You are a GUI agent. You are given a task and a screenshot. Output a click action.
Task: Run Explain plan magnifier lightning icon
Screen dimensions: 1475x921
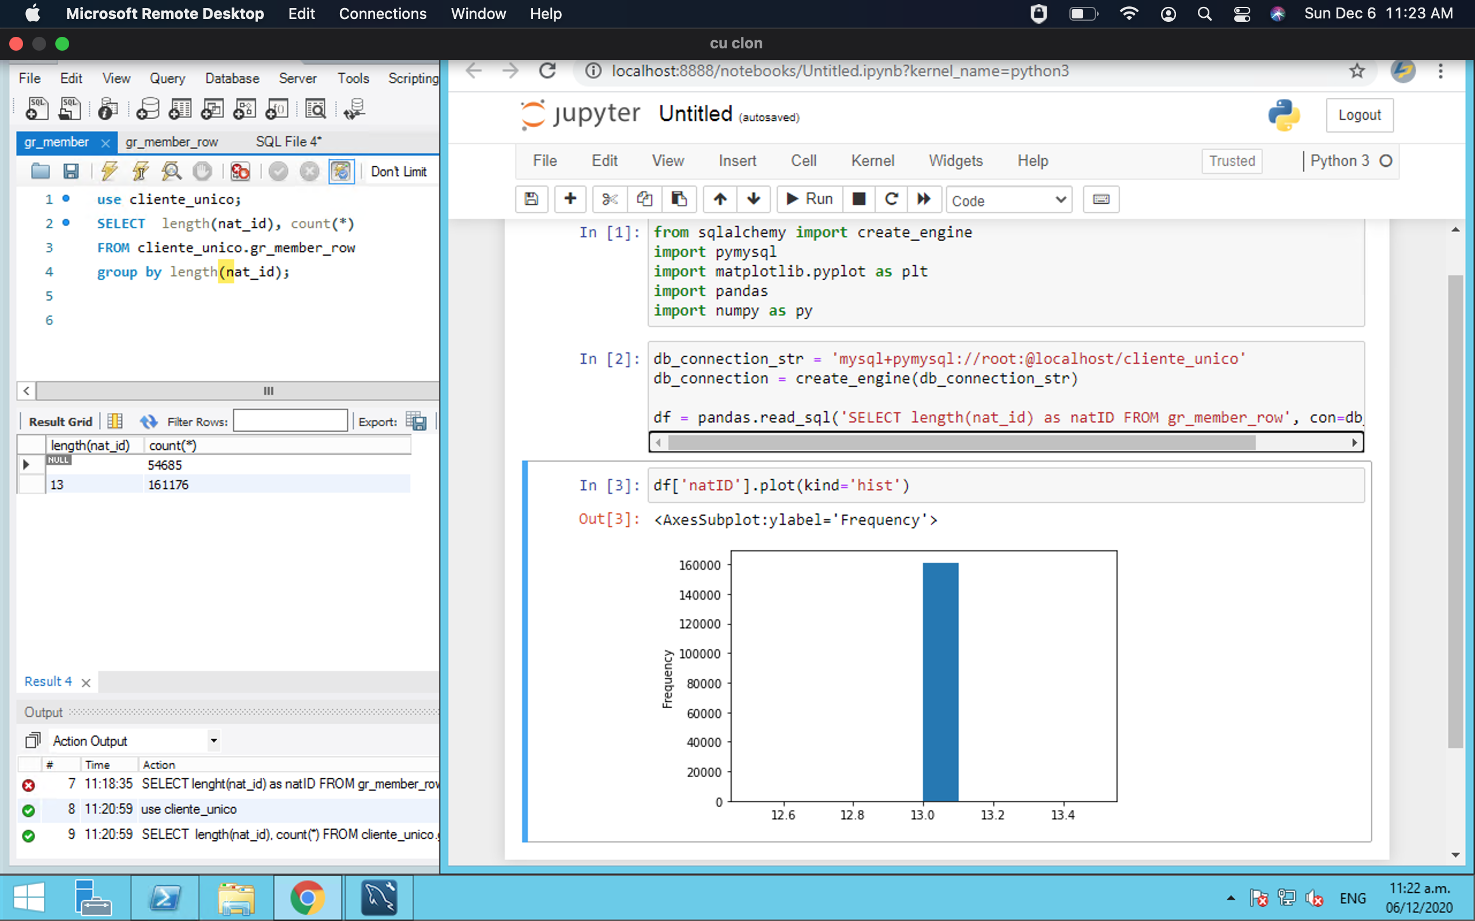click(x=171, y=171)
